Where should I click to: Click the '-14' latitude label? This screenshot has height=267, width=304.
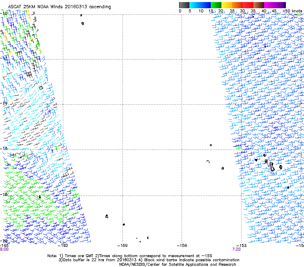coord(4,103)
